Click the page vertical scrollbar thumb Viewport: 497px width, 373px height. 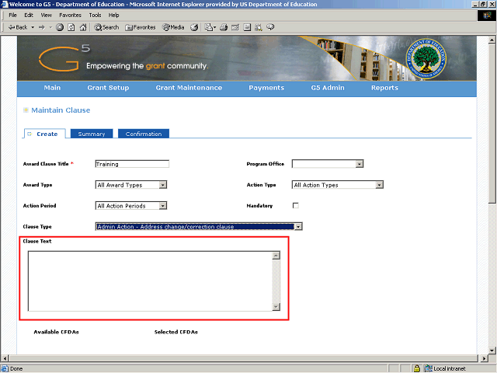click(492, 124)
